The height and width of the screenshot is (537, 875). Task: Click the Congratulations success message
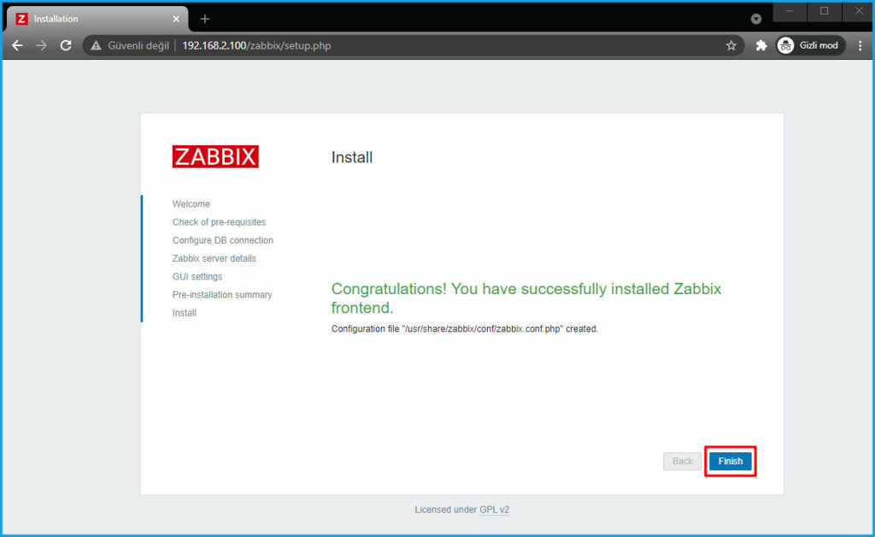[526, 298]
